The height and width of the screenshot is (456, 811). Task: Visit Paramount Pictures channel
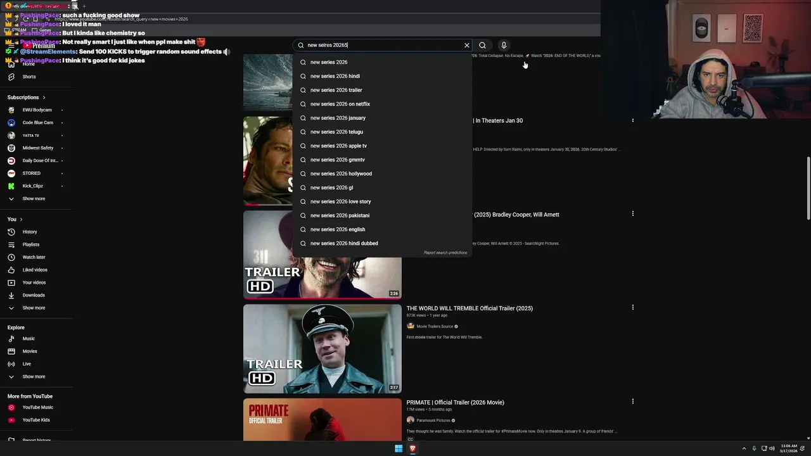point(433,421)
